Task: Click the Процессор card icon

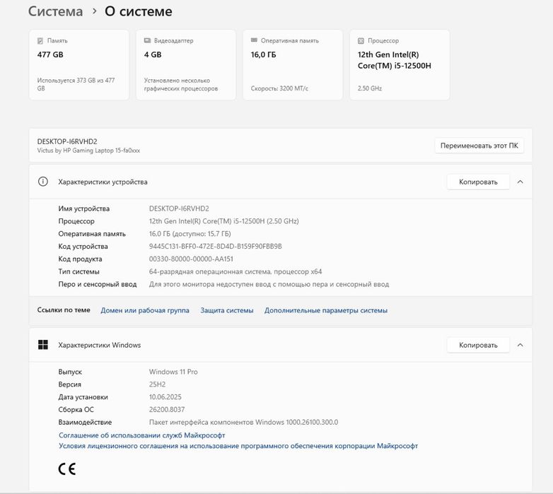Action: coord(361,41)
